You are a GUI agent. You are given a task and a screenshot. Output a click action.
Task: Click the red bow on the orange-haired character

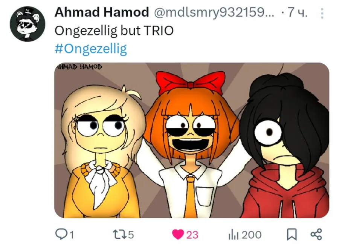click(x=191, y=83)
